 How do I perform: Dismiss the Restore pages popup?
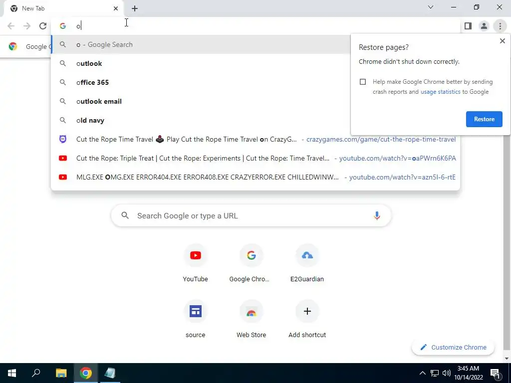coord(502,41)
